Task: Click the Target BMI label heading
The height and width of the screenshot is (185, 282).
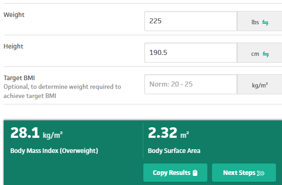Action: (19, 78)
